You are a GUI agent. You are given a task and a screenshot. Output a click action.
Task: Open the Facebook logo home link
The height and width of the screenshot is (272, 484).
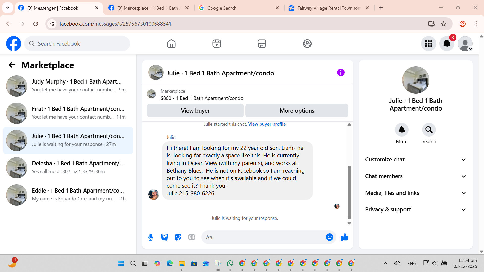[x=14, y=44]
